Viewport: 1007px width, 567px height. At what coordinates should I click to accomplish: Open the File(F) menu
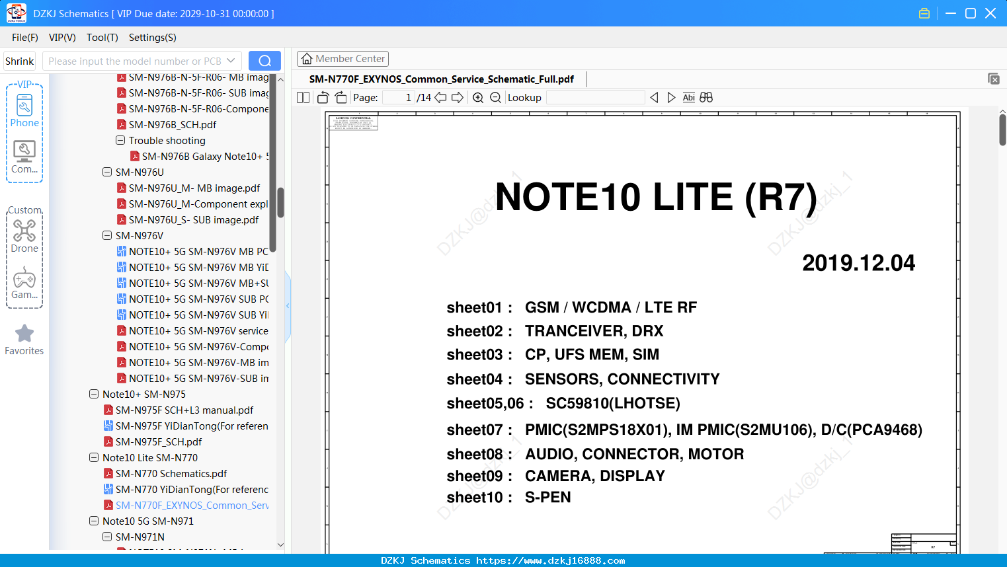point(25,38)
